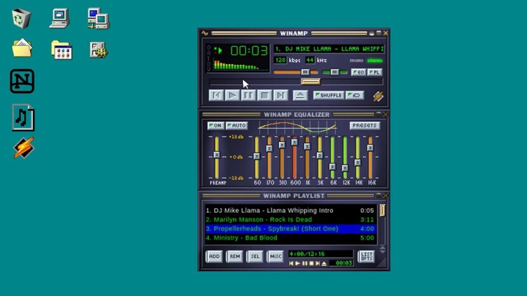Open the playlist ADD menu
This screenshot has height=296, width=527.
click(214, 256)
